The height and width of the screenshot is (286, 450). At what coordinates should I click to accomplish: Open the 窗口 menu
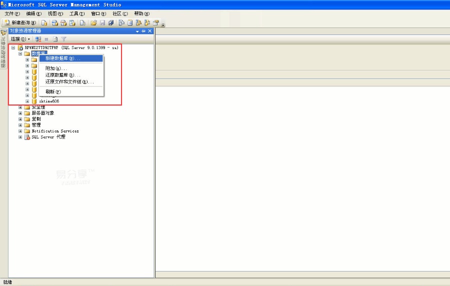coord(98,13)
